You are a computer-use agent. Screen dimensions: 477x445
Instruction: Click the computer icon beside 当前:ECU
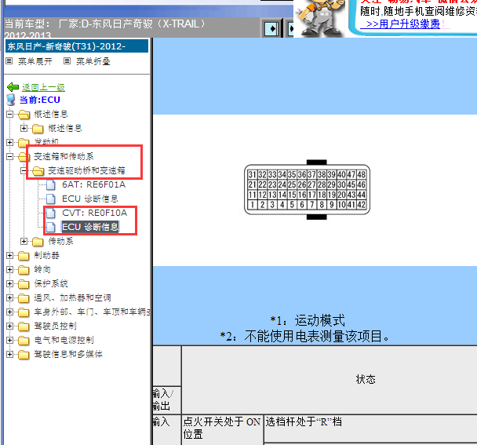pos(11,100)
